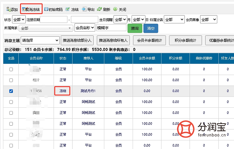Open the 归属分店 branch dropdown

(x=174, y=19)
